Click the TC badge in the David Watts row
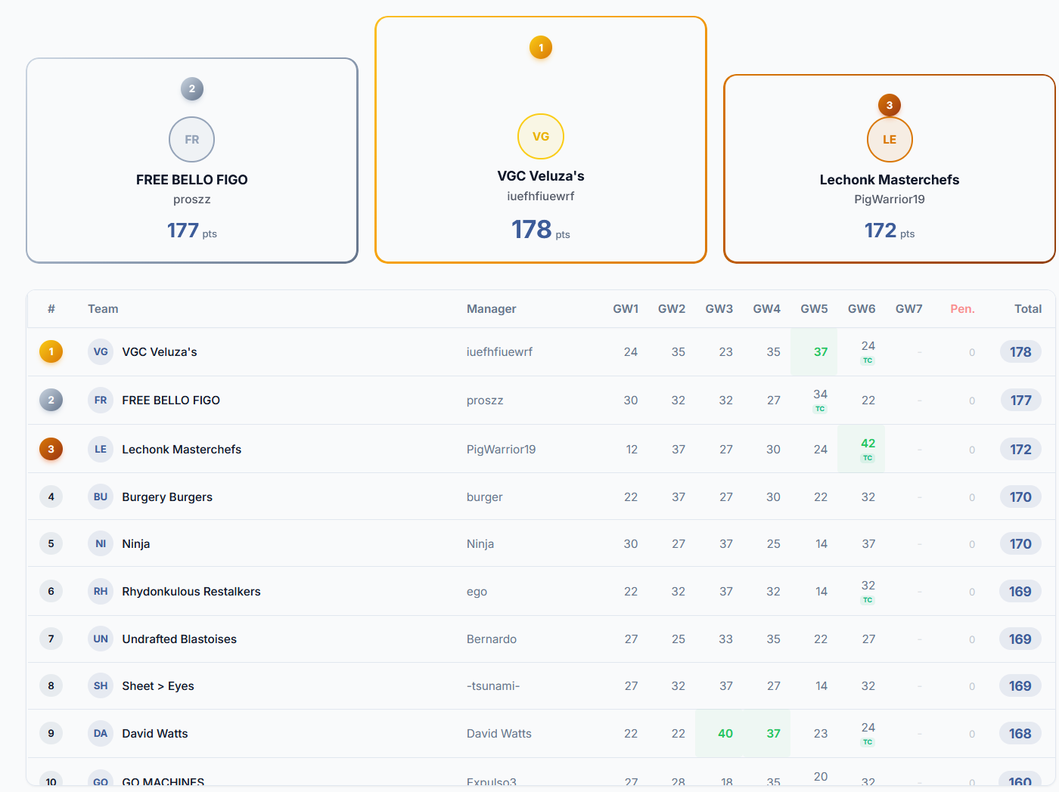This screenshot has width=1059, height=792. point(868,742)
